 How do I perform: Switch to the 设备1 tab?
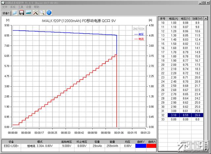[6, 13]
